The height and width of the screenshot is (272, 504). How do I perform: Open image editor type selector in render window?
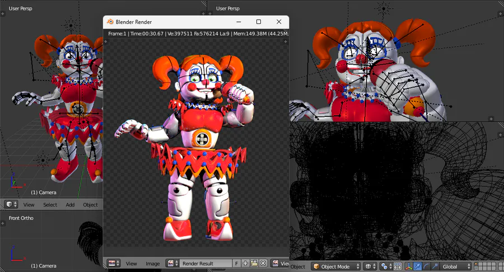pyautogui.click(x=114, y=264)
